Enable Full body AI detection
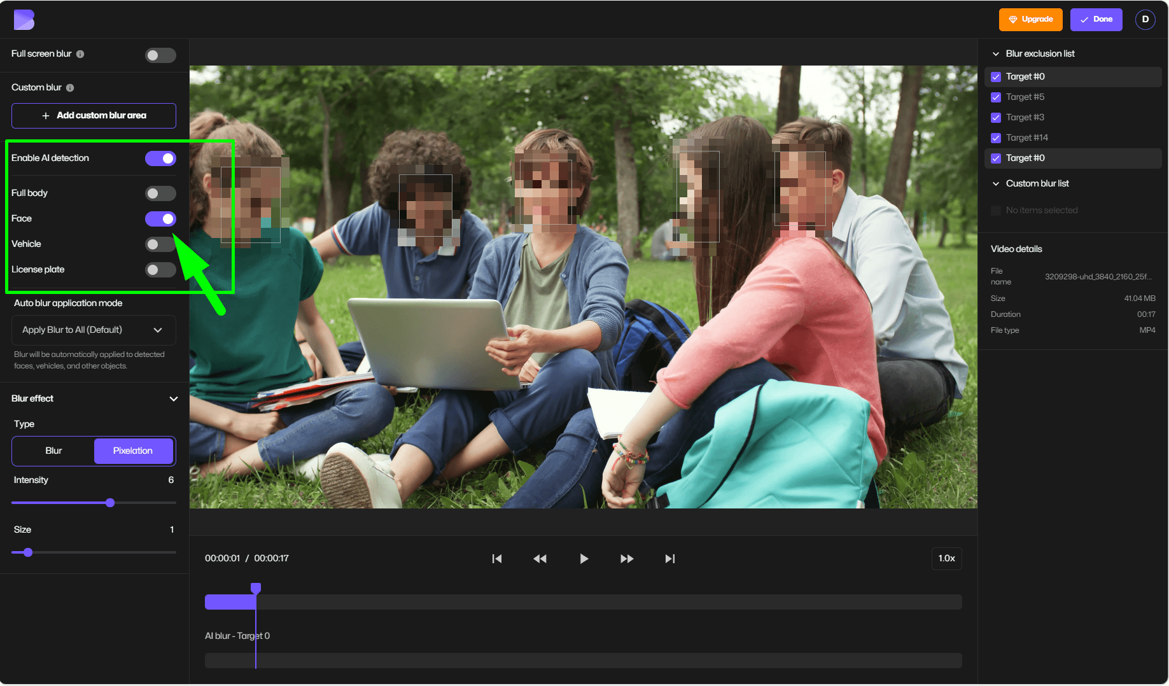The image size is (1169, 686). coord(160,193)
